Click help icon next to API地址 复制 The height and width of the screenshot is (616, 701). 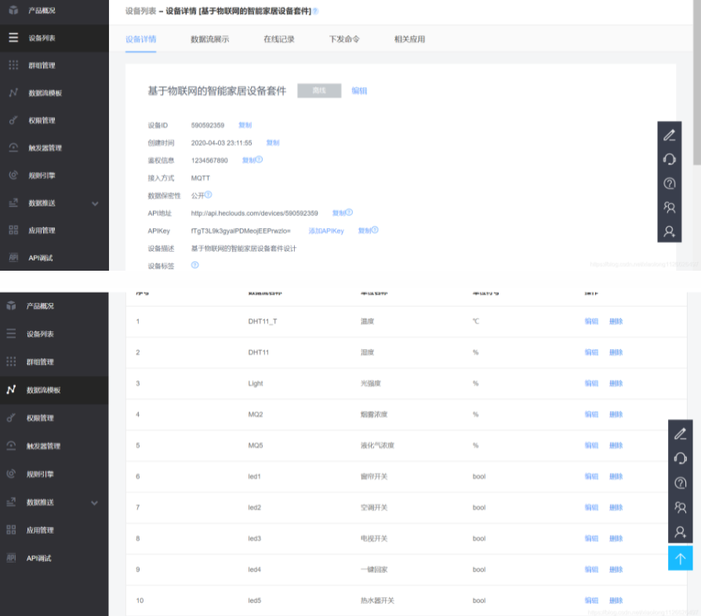click(x=350, y=212)
